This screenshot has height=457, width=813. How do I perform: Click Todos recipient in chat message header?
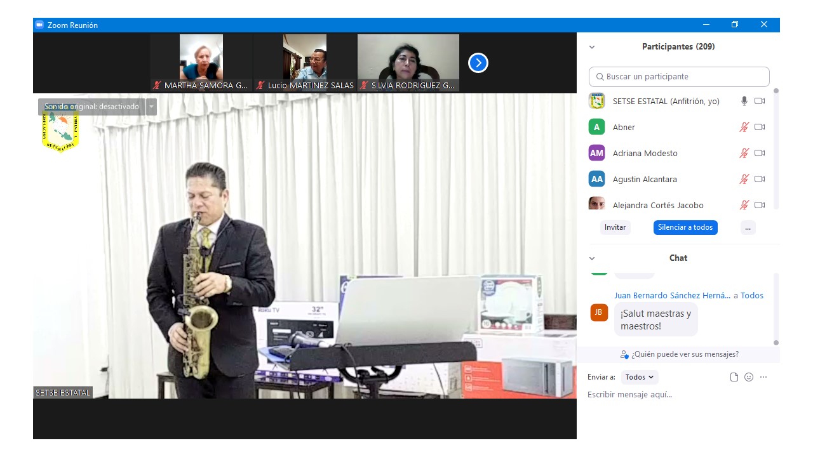click(752, 295)
